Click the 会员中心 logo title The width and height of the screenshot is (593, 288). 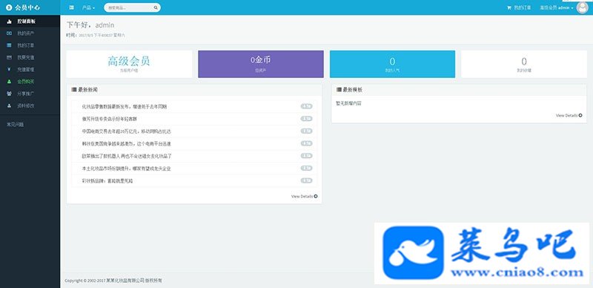point(27,7)
